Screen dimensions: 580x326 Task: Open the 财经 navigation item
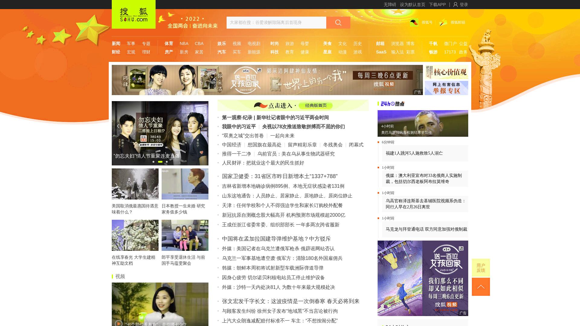[116, 52]
